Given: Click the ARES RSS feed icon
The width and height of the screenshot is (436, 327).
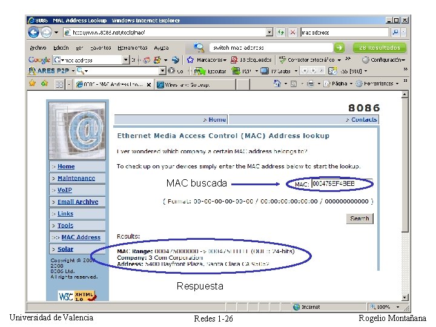Looking at the screenshot, I should pyautogui.click(x=332, y=71).
